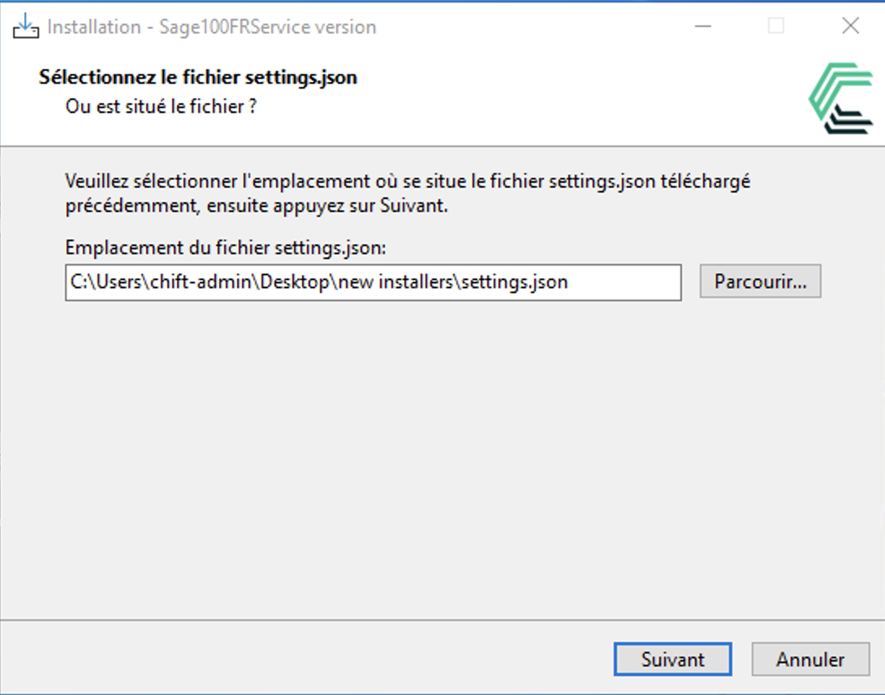Open file browser with Parcourir button

click(760, 281)
